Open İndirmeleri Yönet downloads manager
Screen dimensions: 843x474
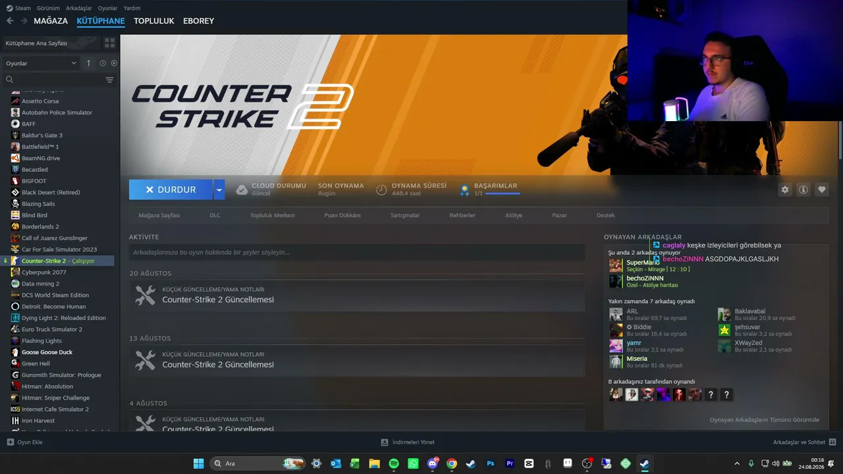point(408,442)
